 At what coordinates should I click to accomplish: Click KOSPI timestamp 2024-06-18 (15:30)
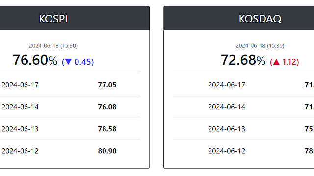[x=53, y=46]
